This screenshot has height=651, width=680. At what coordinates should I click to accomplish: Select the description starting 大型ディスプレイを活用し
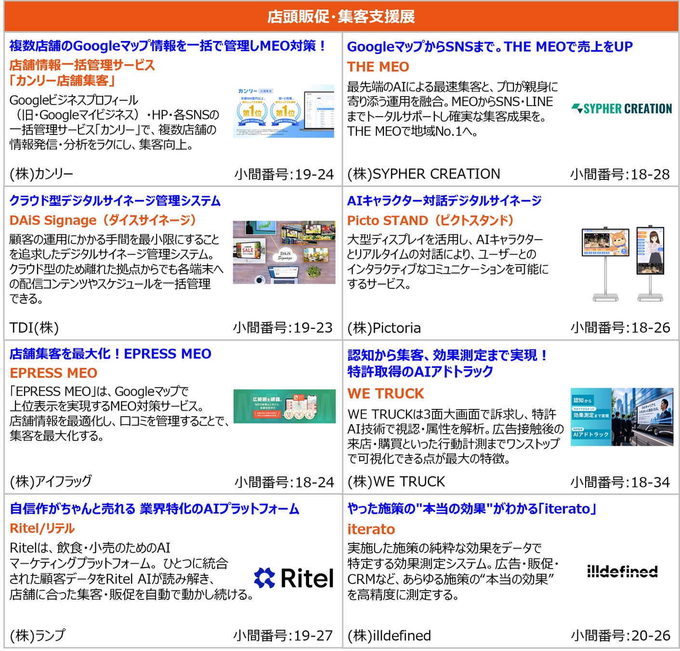click(x=448, y=262)
